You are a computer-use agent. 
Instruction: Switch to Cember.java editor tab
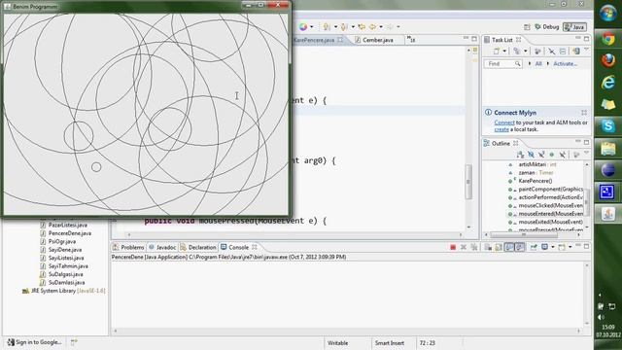click(x=374, y=40)
